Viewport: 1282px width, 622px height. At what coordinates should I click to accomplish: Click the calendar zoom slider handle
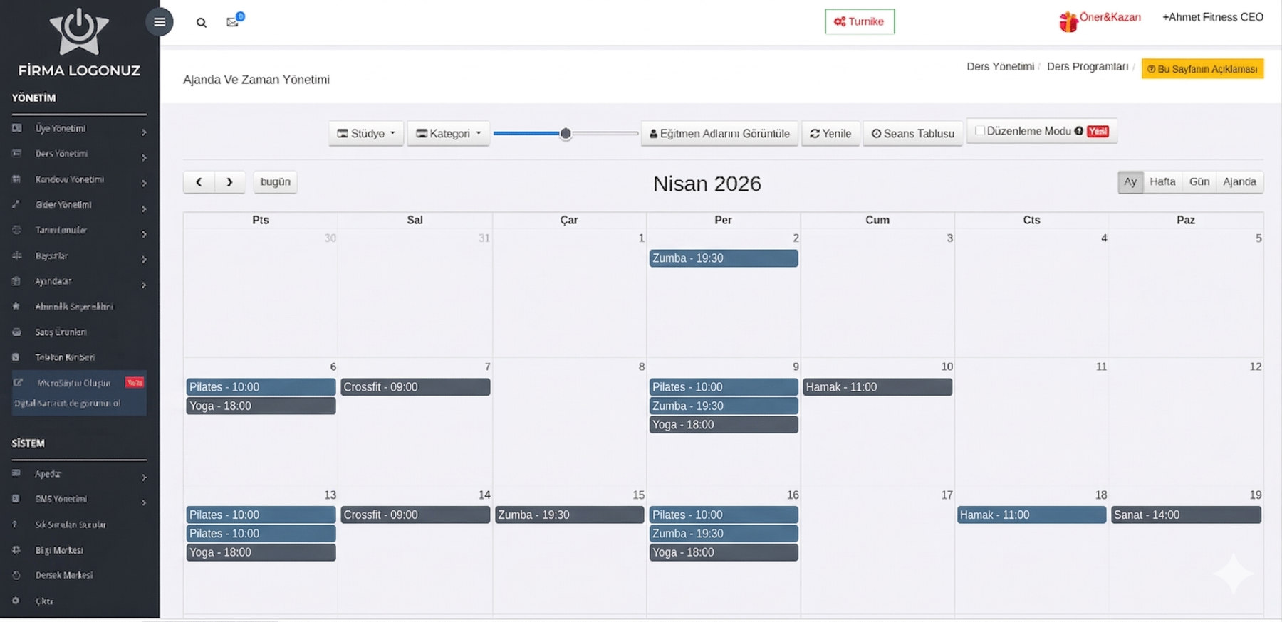coord(566,133)
